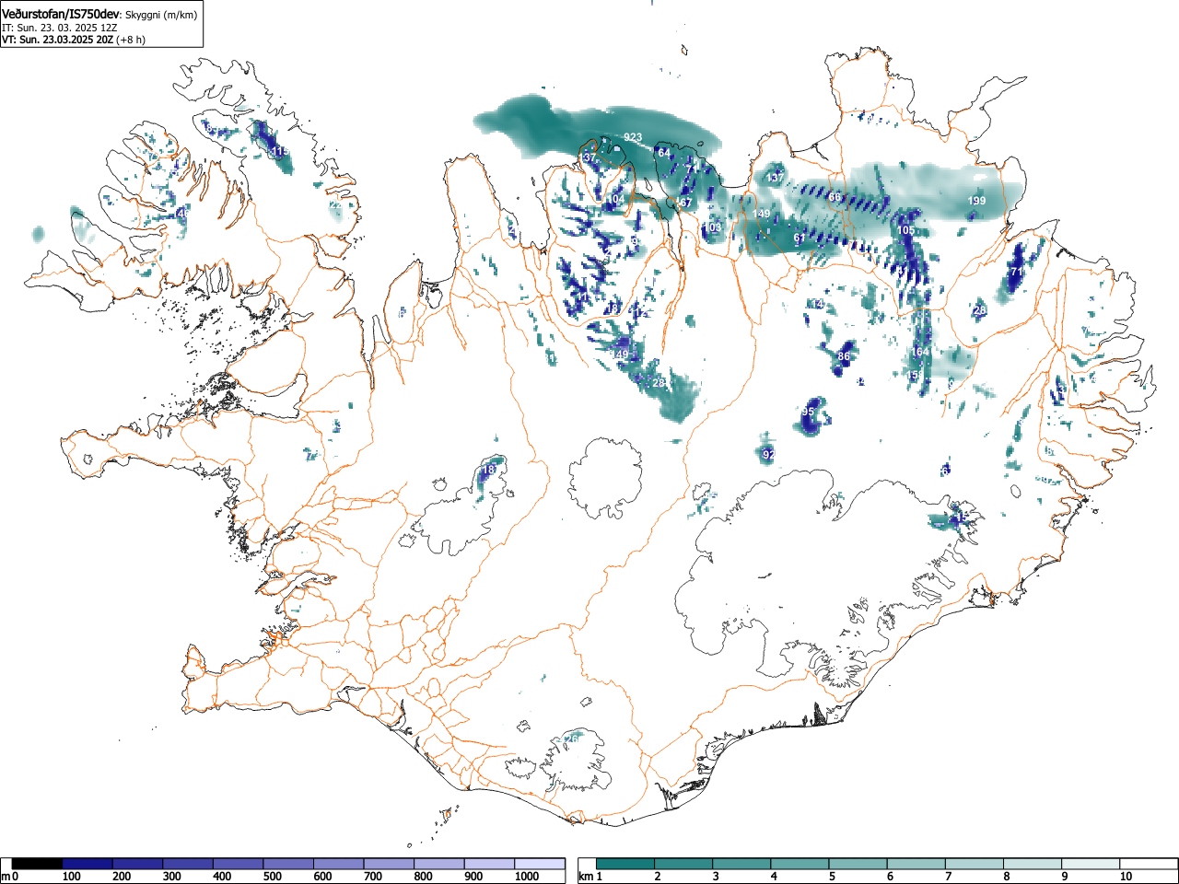Click the '199' visibility value in the northeast

click(x=977, y=201)
